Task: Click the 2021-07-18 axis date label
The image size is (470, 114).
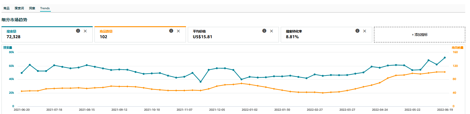Action: tap(54, 110)
